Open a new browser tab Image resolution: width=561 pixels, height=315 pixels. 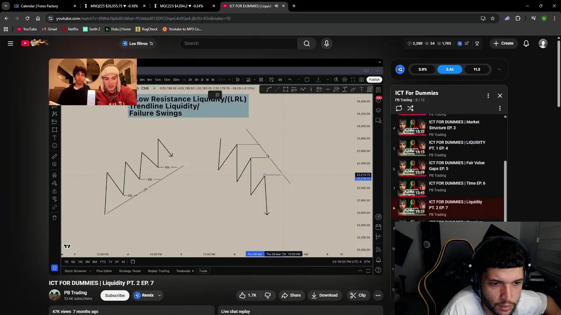tap(294, 6)
